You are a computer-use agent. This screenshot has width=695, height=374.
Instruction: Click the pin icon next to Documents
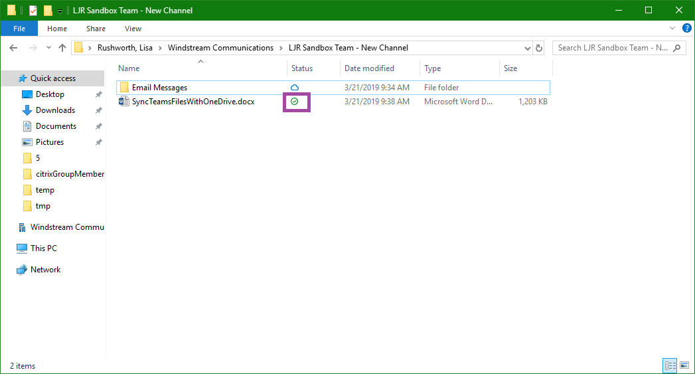tap(98, 126)
